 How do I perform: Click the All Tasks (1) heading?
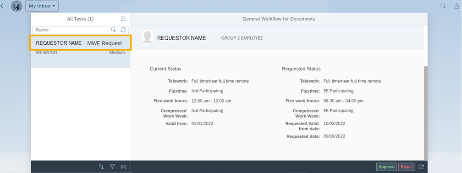[x=80, y=19]
